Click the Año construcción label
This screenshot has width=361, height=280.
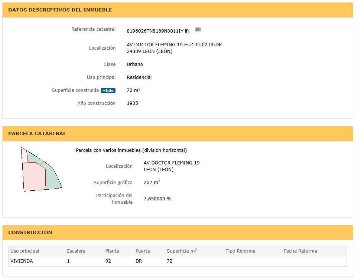(x=97, y=103)
